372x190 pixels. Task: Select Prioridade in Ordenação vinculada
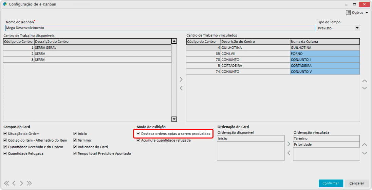click(326, 144)
